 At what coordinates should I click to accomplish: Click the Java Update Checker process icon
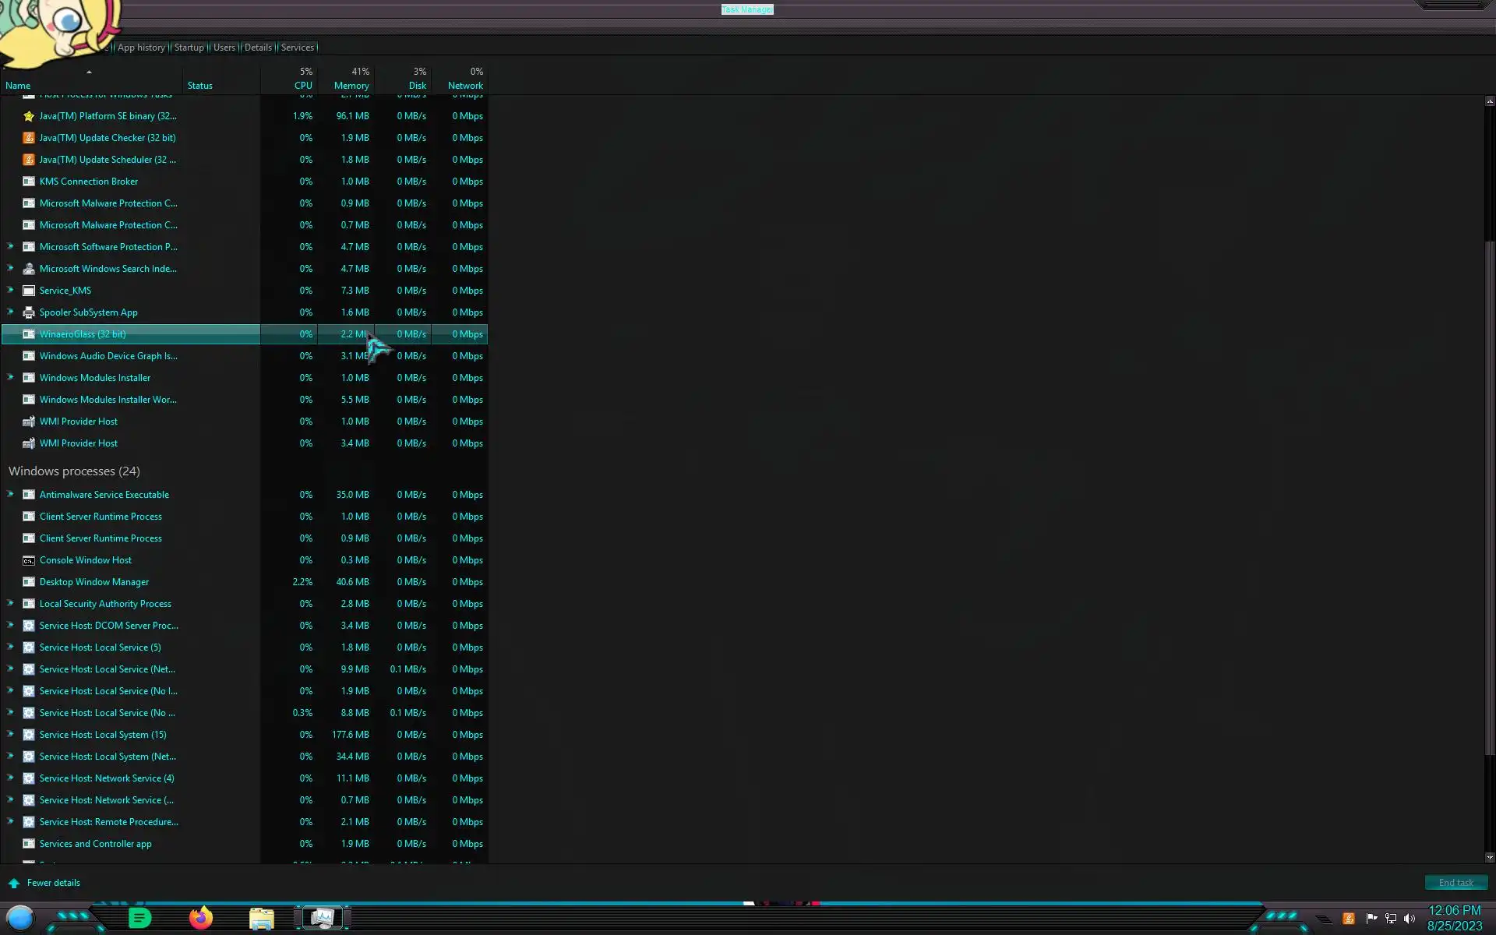29,138
